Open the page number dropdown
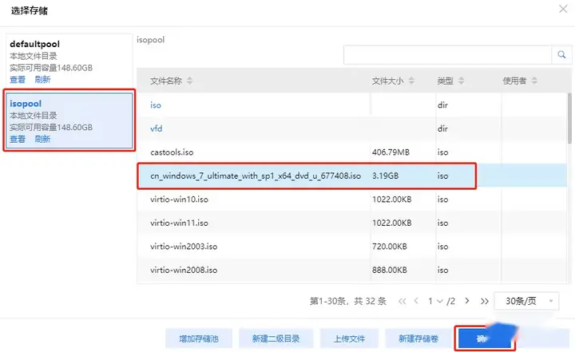Image resolution: width=575 pixels, height=352 pixels. point(435,302)
